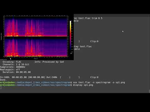
Task: Click the upper 'Clip:0' text beside the spectrogram
Action: (94, 41)
